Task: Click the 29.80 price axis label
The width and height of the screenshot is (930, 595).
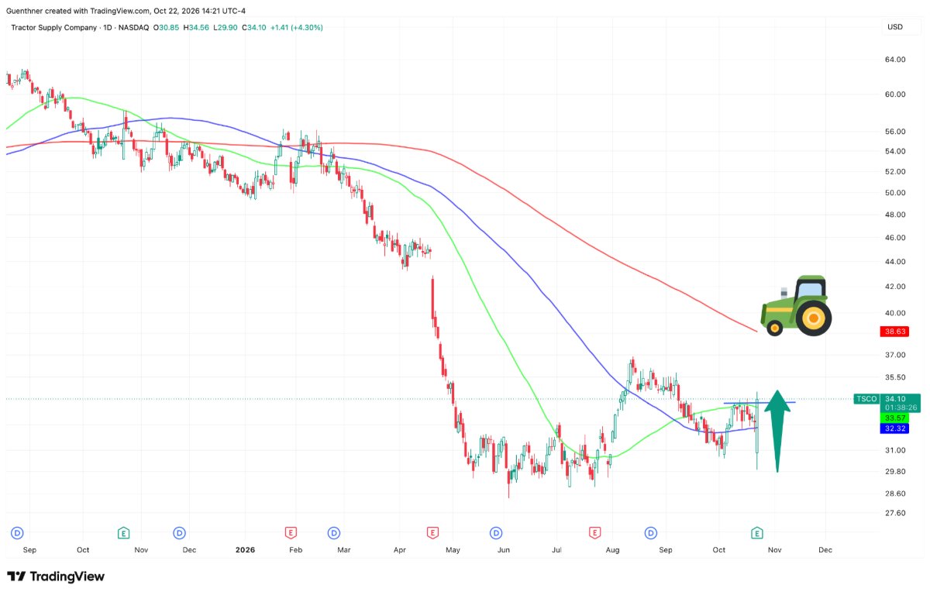Action: 896,472
